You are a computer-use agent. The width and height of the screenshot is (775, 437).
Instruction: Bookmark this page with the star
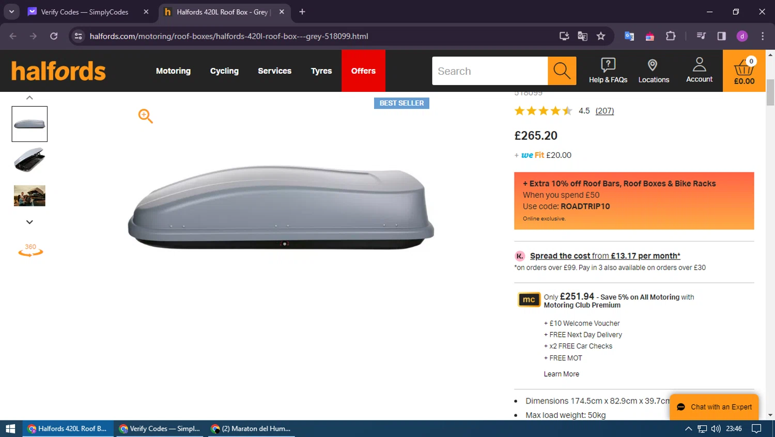click(x=601, y=36)
